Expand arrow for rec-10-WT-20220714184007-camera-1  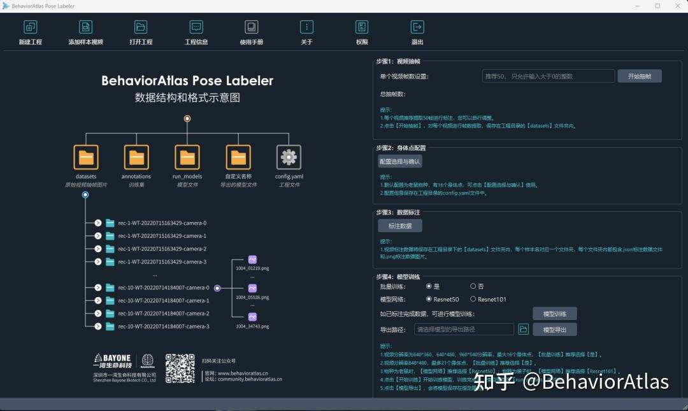point(98,300)
